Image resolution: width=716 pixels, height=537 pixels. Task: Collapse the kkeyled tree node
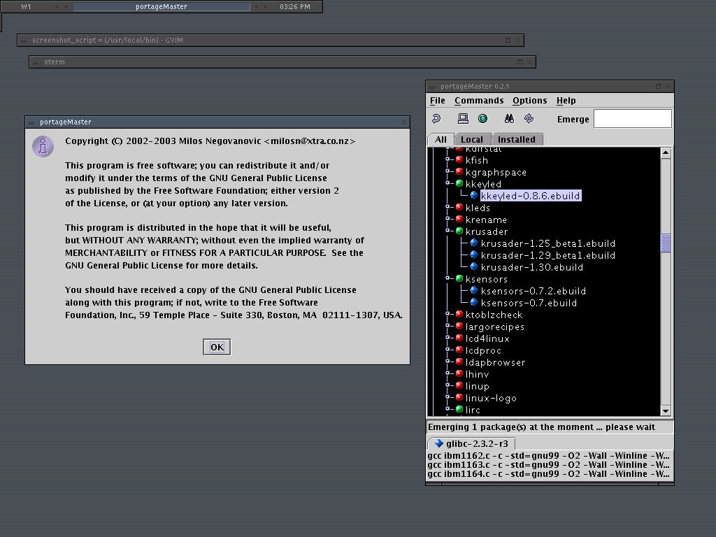pos(447,183)
